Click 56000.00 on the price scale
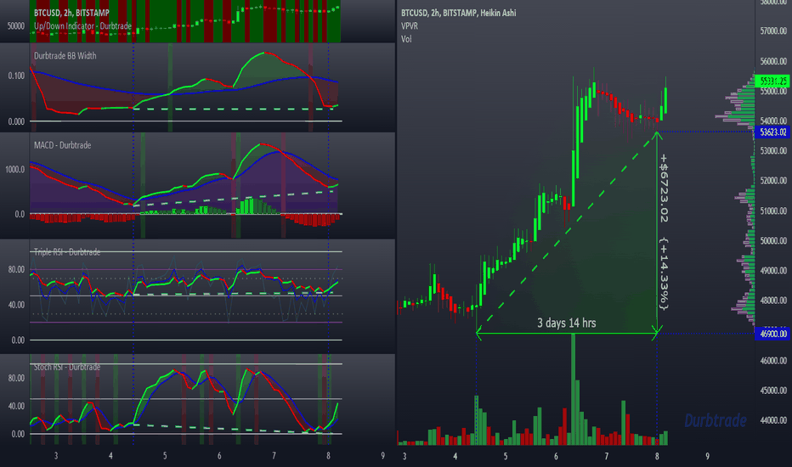The width and height of the screenshot is (792, 467). click(773, 62)
